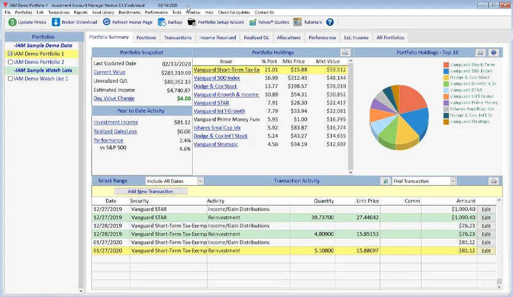Open the Portfolios menu
The height and width of the screenshot is (297, 513).
(23, 12)
